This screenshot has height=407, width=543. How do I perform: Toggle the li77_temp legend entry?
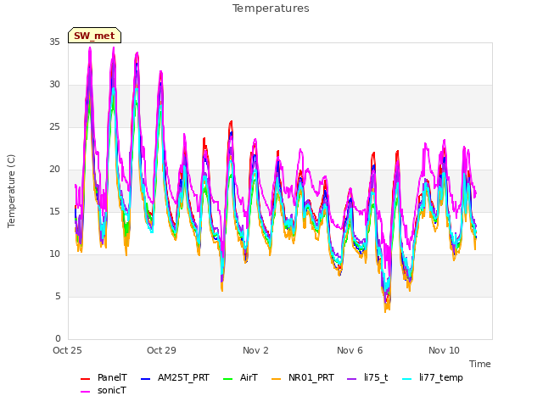(x=433, y=377)
